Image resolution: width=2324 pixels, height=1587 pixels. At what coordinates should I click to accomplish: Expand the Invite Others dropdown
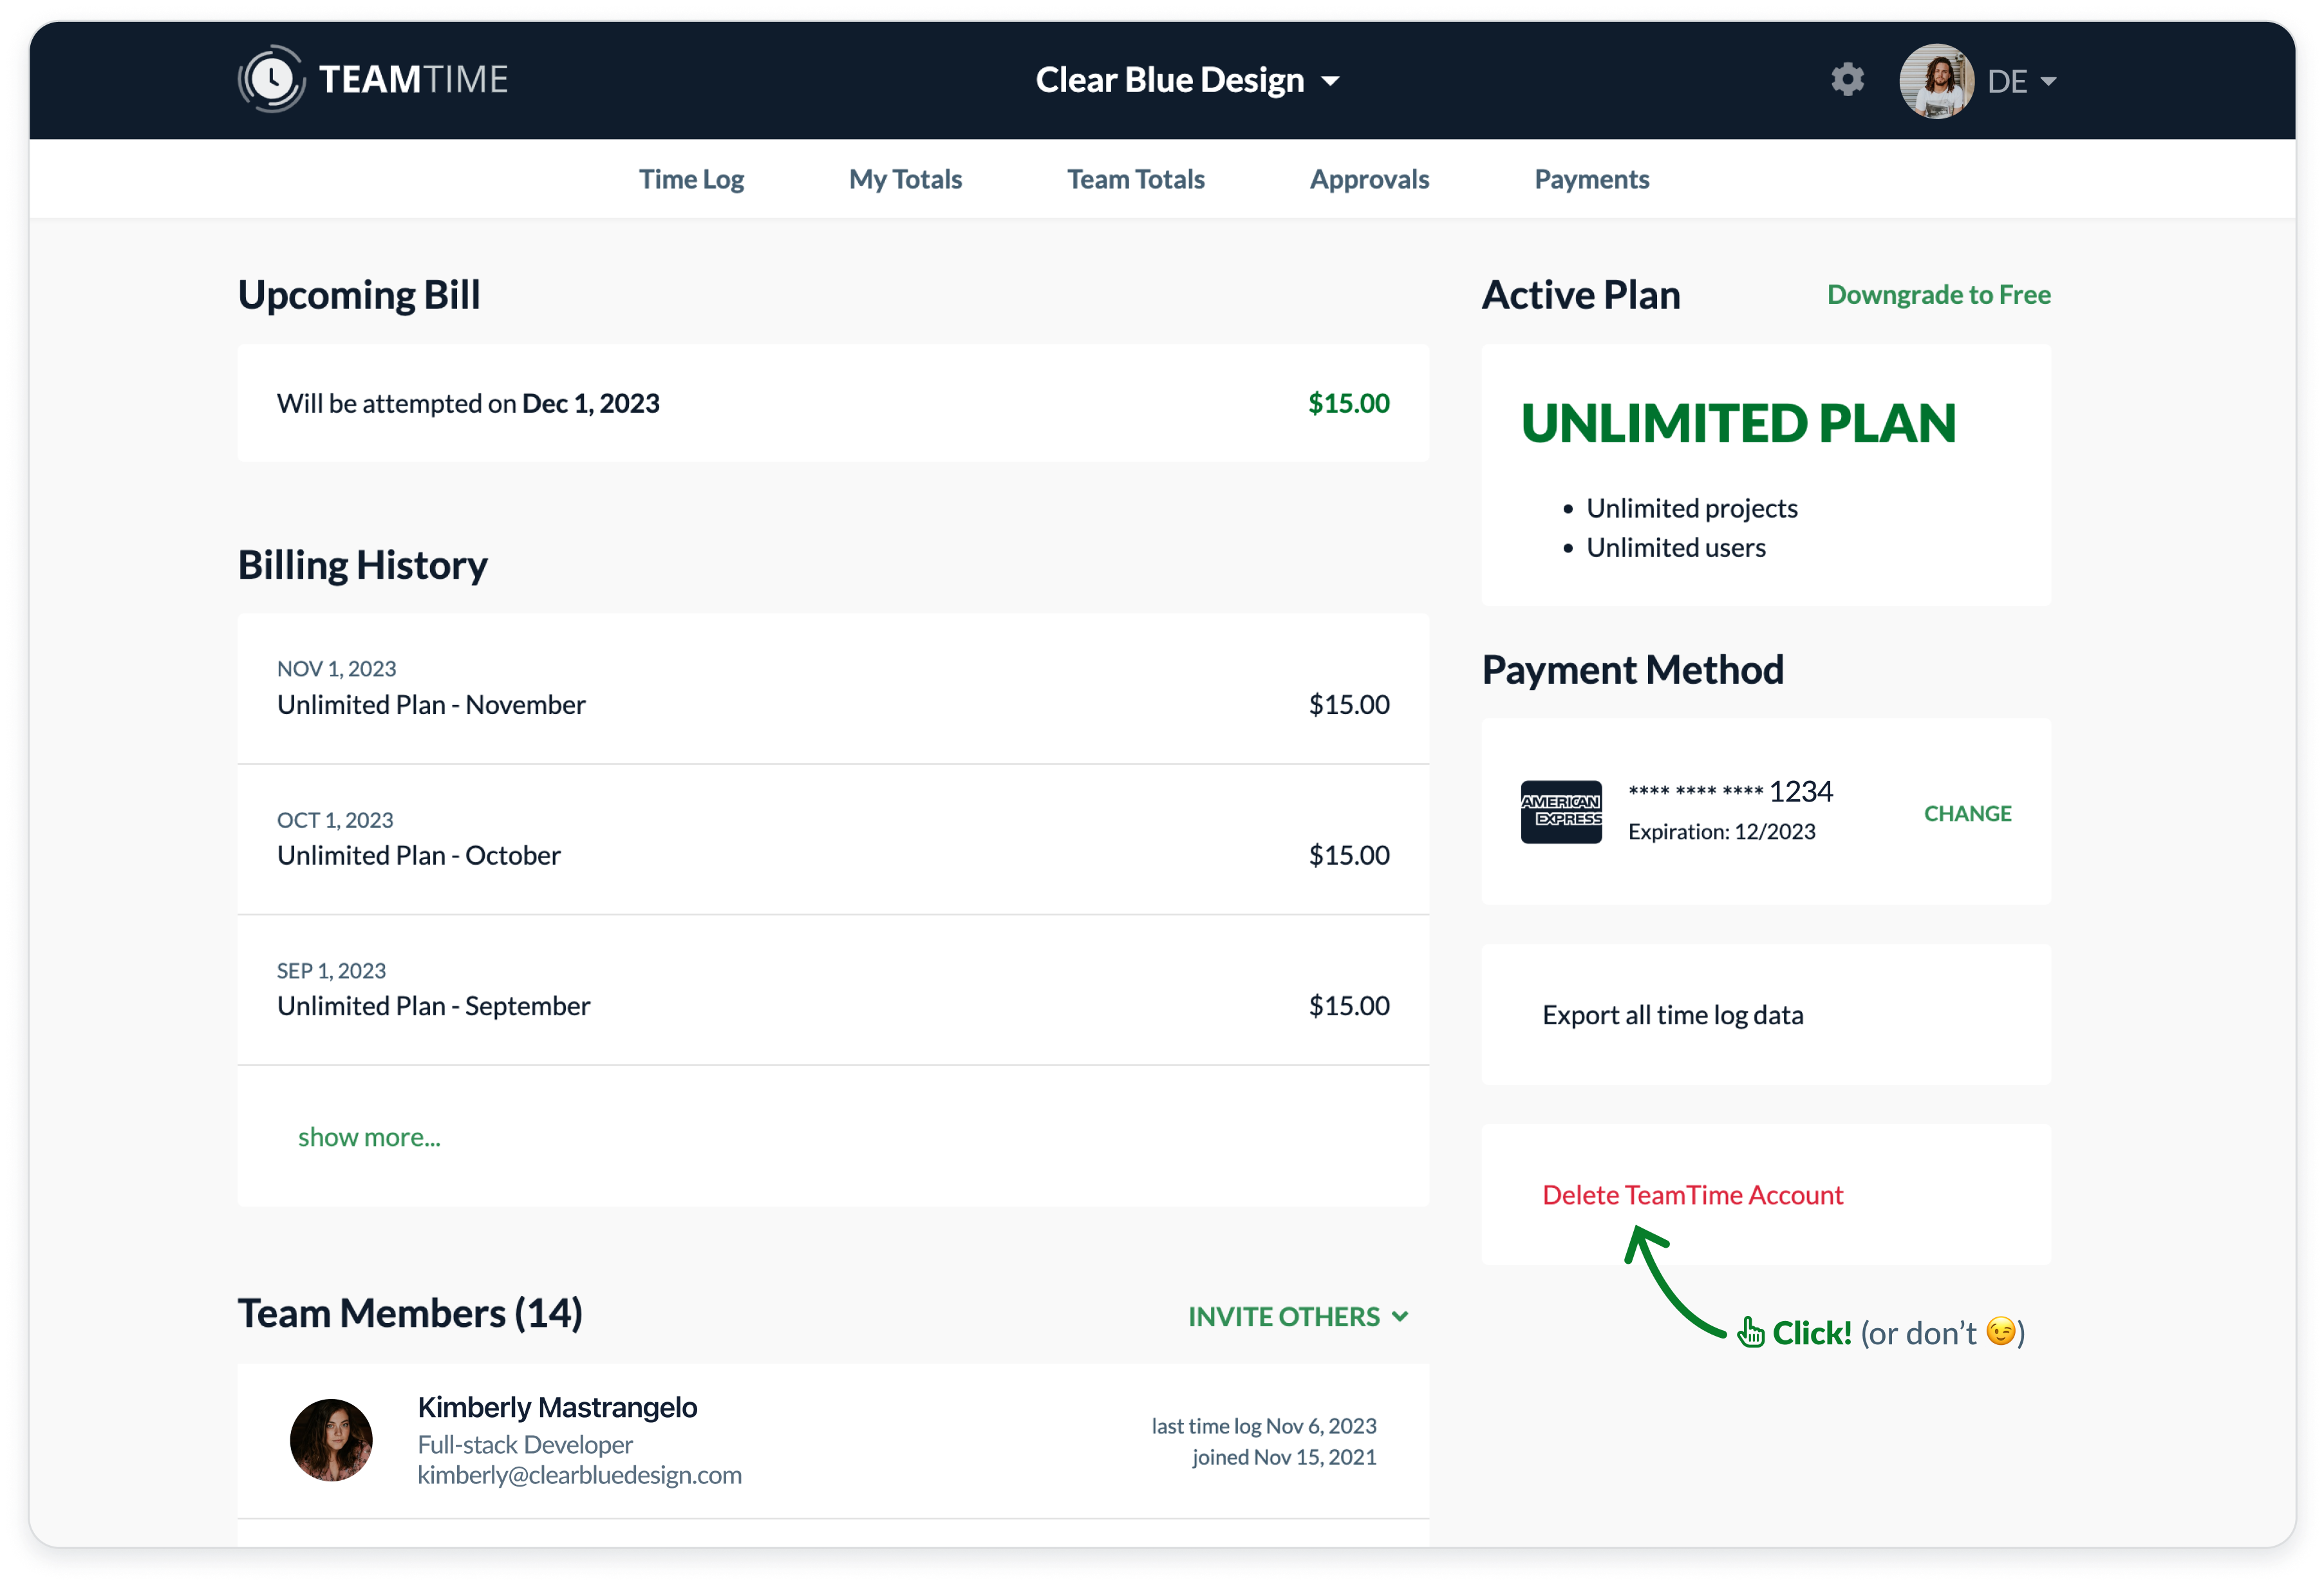tap(1298, 1316)
